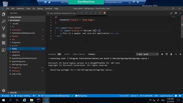
Task: Open the Edit menu
Action: pyautogui.click(x=13, y=9)
